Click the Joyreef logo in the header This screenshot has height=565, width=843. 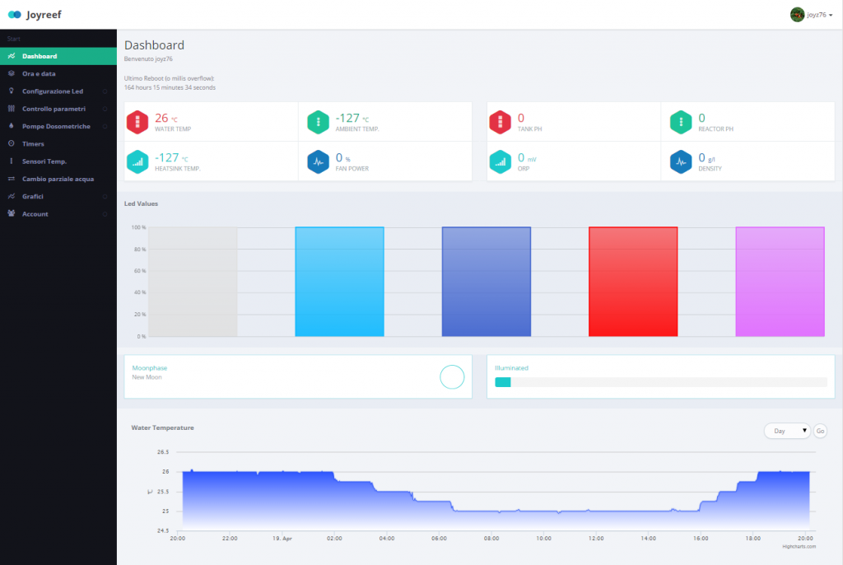point(35,13)
